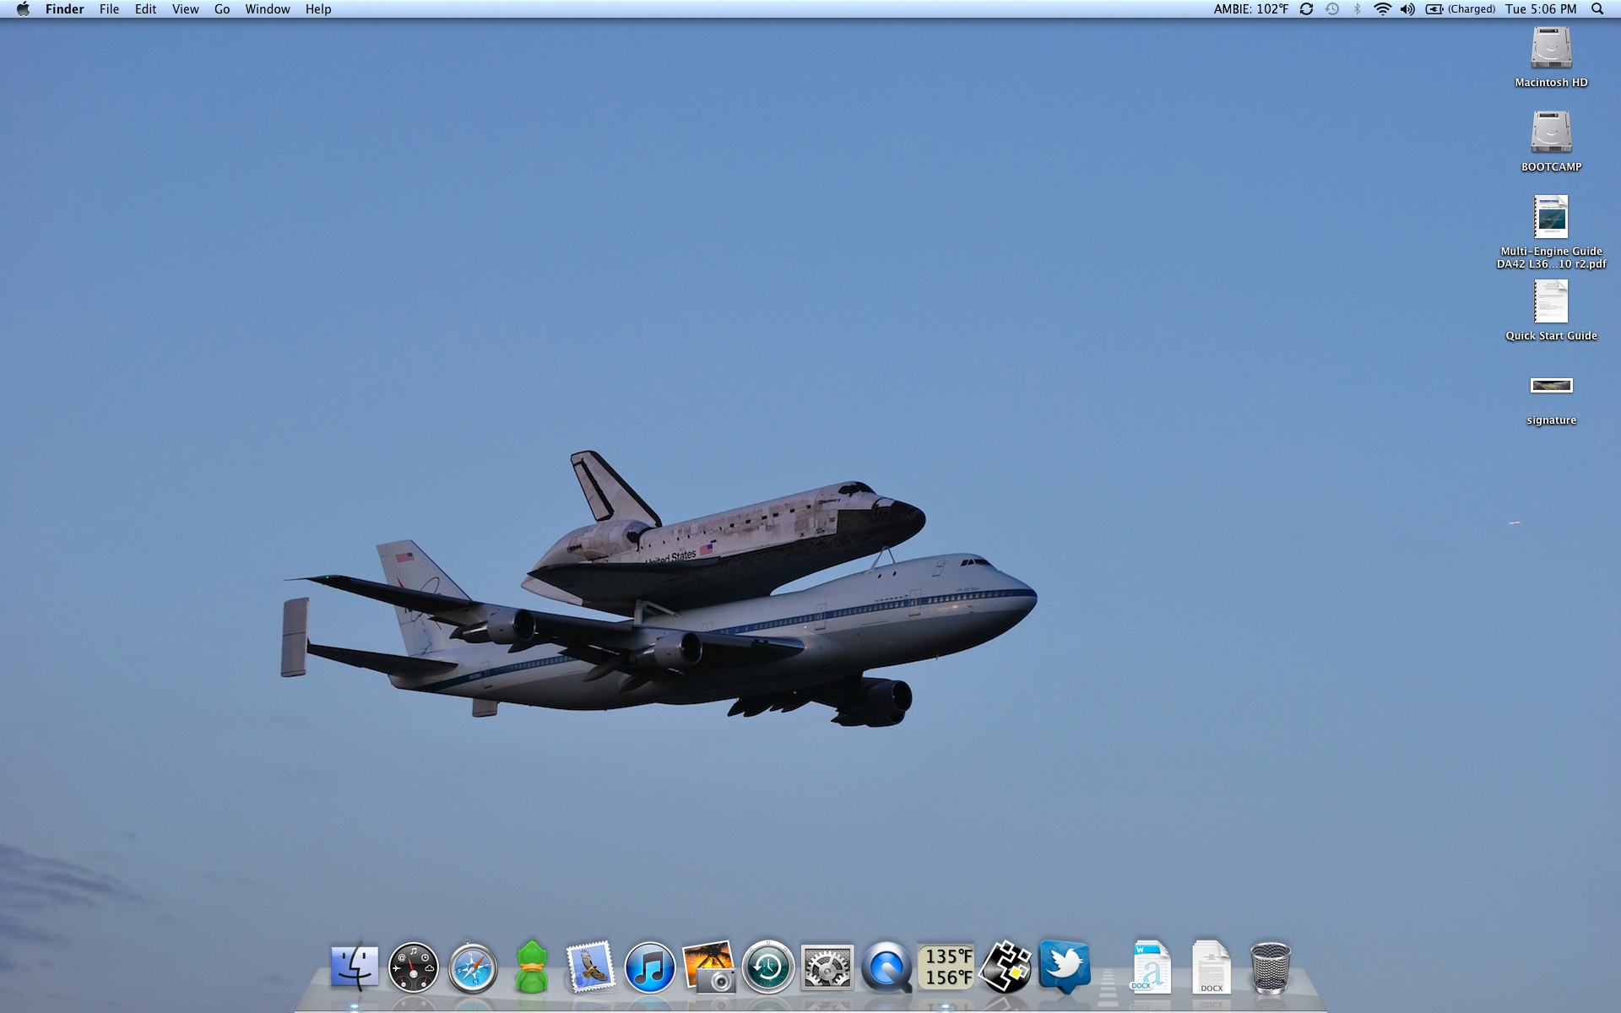Open System Preferences gear icon
The image size is (1621, 1013).
click(x=827, y=967)
